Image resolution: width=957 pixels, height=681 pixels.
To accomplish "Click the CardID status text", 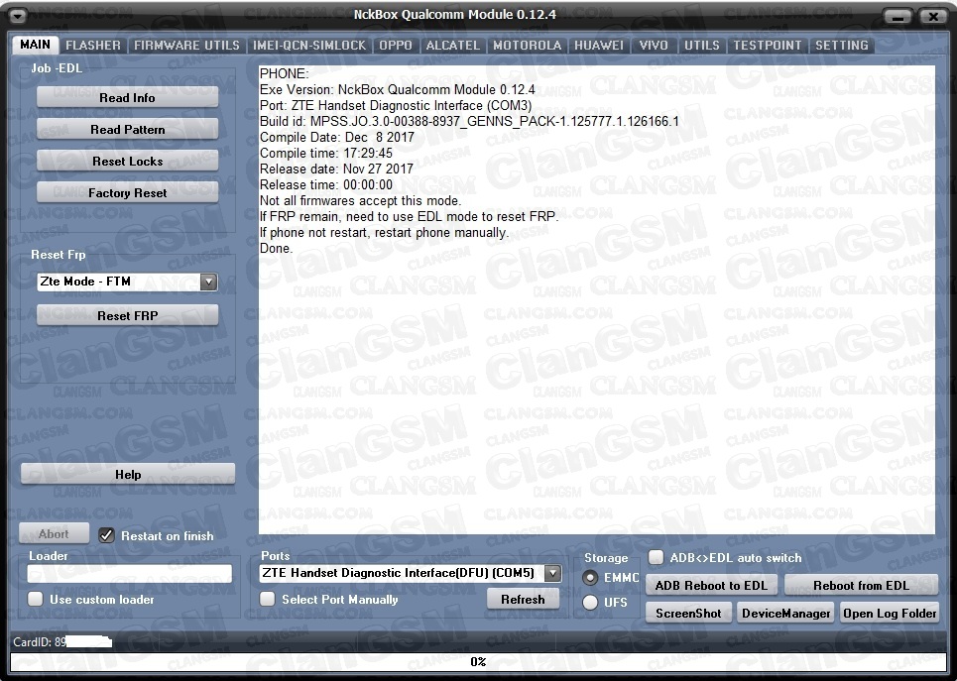I will [x=40, y=642].
